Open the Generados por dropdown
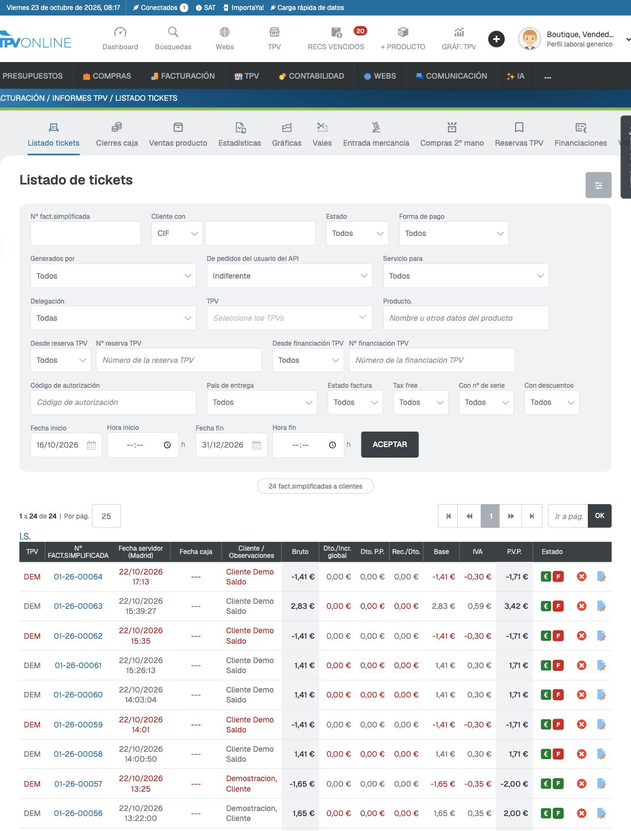This screenshot has height=831, width=631. tap(113, 276)
